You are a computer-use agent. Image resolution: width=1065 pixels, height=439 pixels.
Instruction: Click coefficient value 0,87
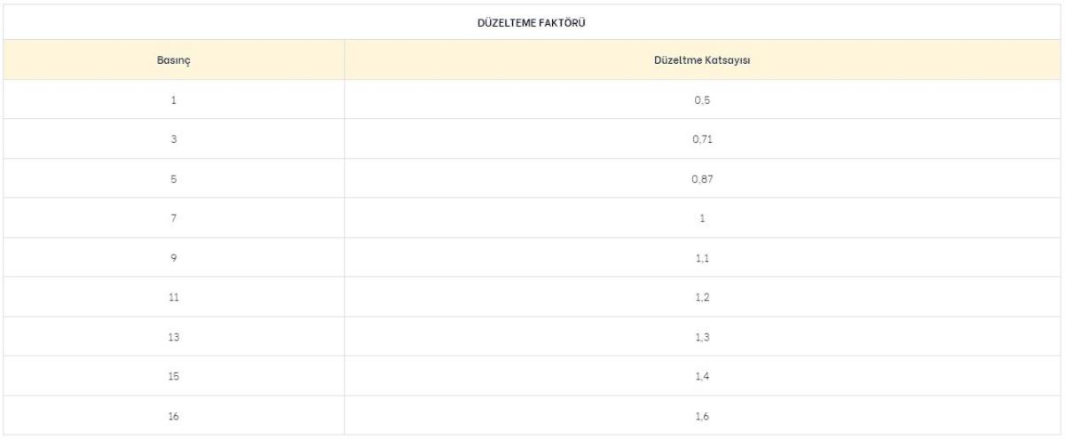(x=703, y=178)
